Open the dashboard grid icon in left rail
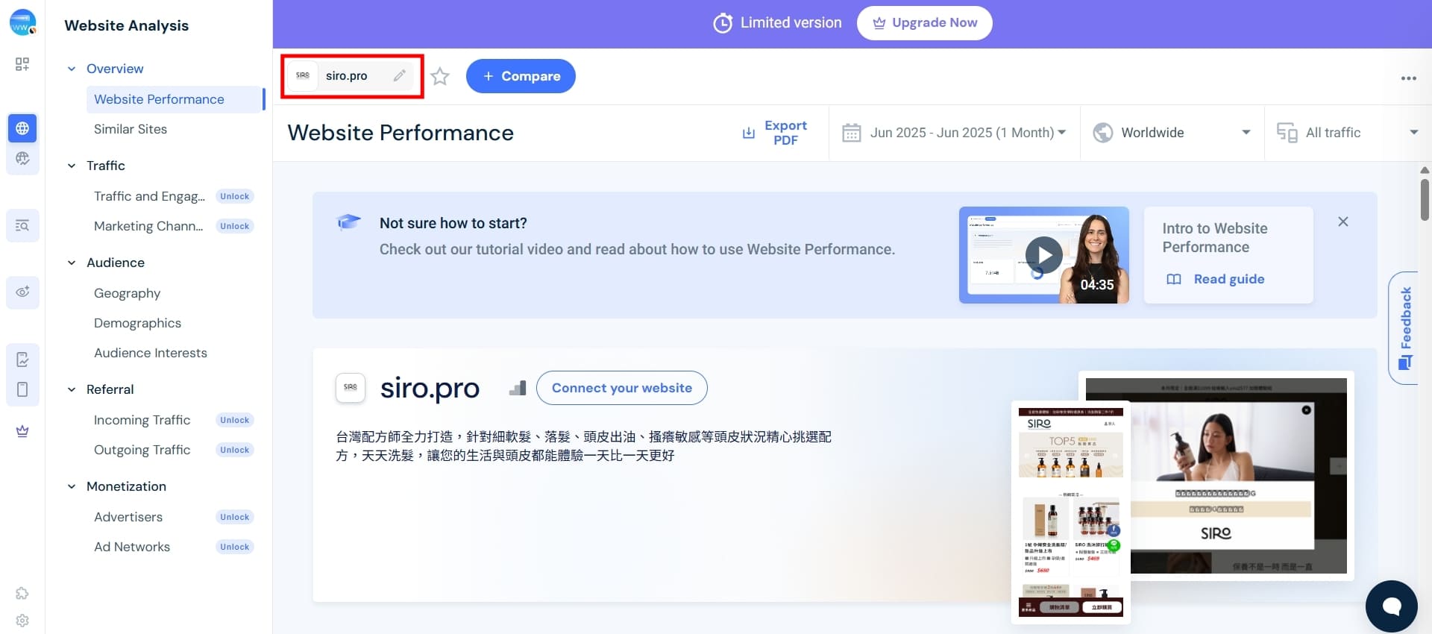Viewport: 1432px width, 634px height. 22,64
